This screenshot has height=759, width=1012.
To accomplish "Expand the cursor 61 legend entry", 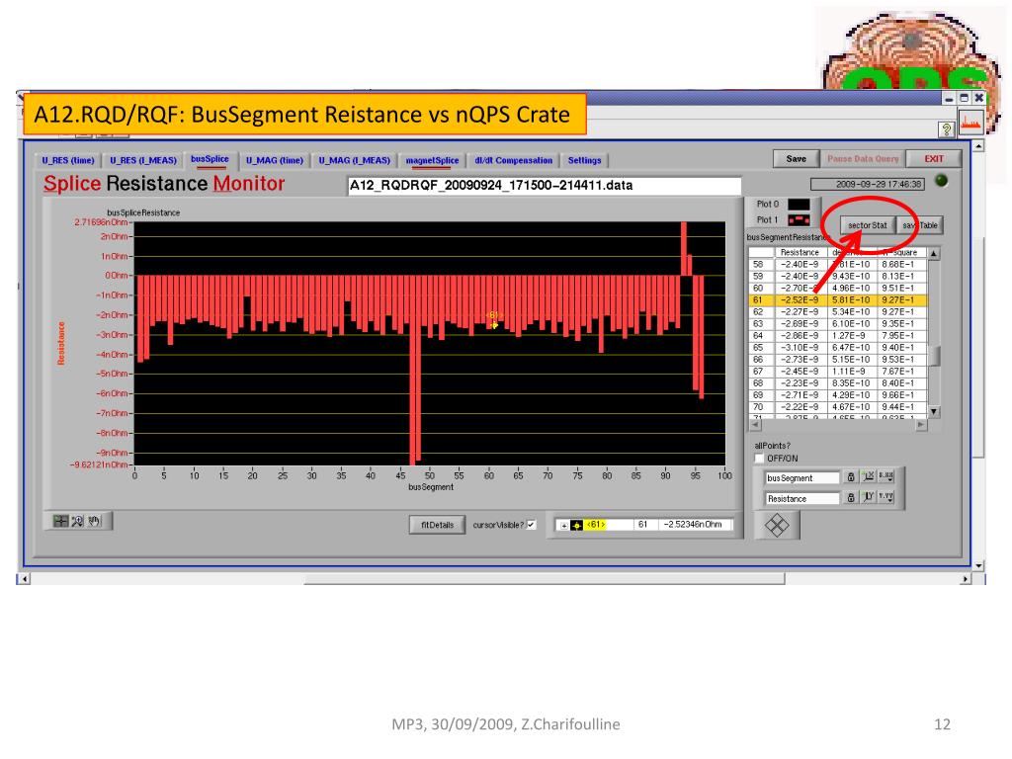I will click(564, 525).
